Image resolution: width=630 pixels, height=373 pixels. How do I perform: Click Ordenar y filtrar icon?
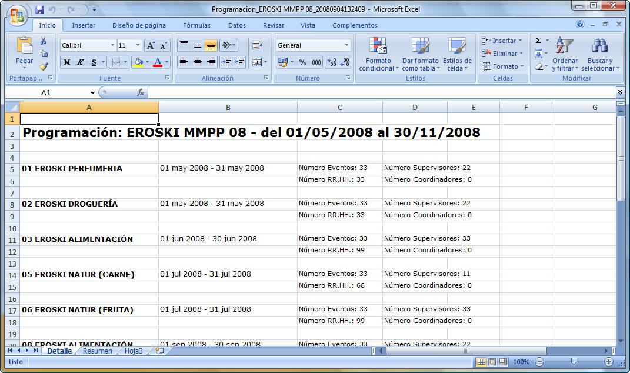pyautogui.click(x=565, y=55)
